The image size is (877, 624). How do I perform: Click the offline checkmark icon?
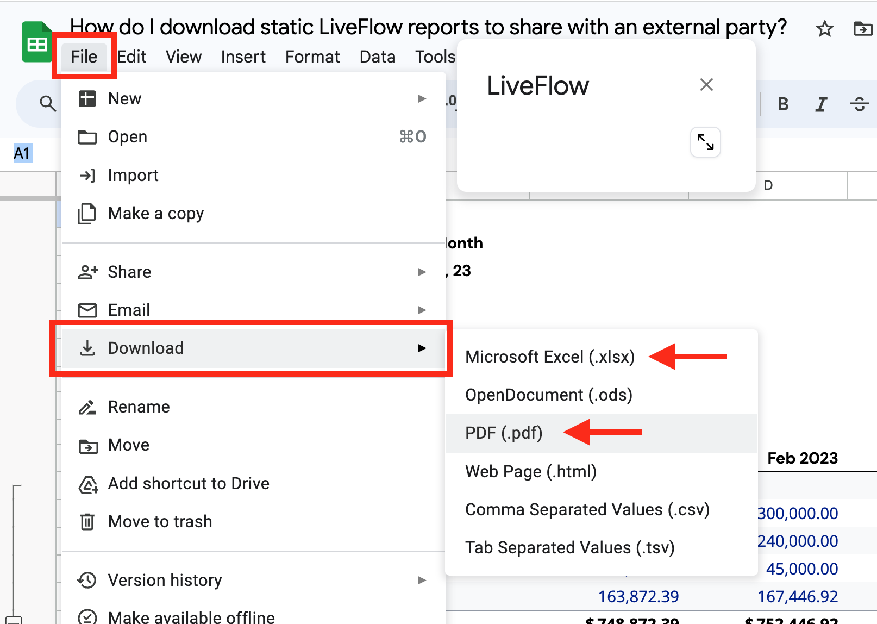(87, 617)
